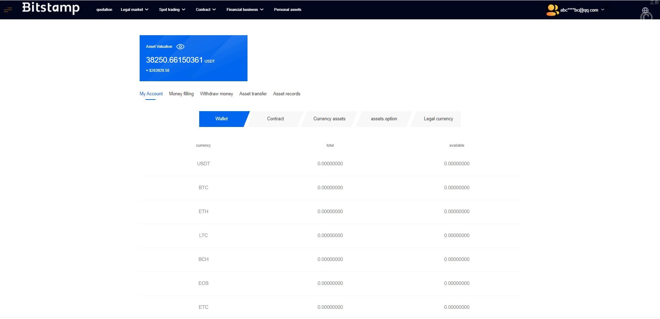Switch to Money filling tab
The image size is (660, 319).
coord(181,94)
